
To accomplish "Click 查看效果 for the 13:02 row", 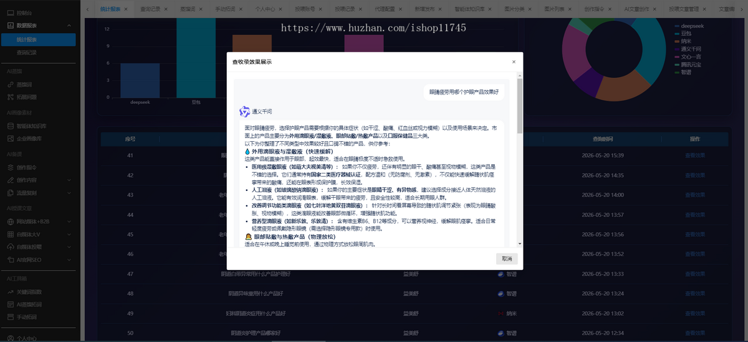I will [695, 313].
